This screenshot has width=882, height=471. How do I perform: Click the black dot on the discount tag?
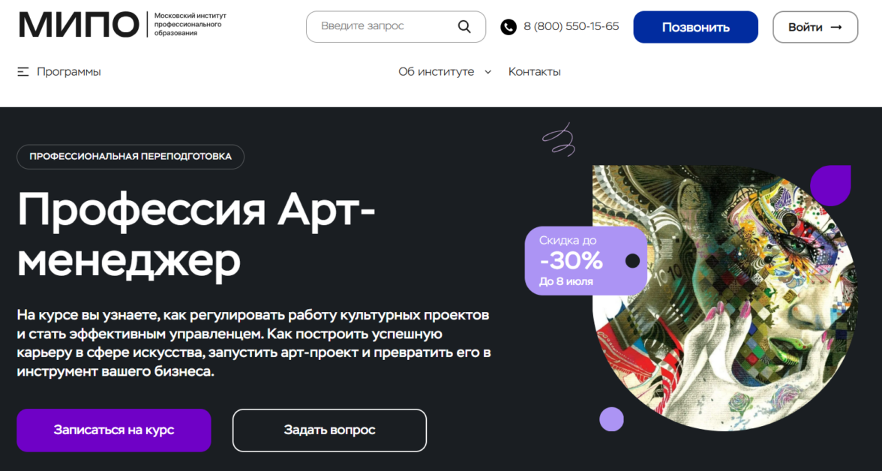click(x=633, y=260)
